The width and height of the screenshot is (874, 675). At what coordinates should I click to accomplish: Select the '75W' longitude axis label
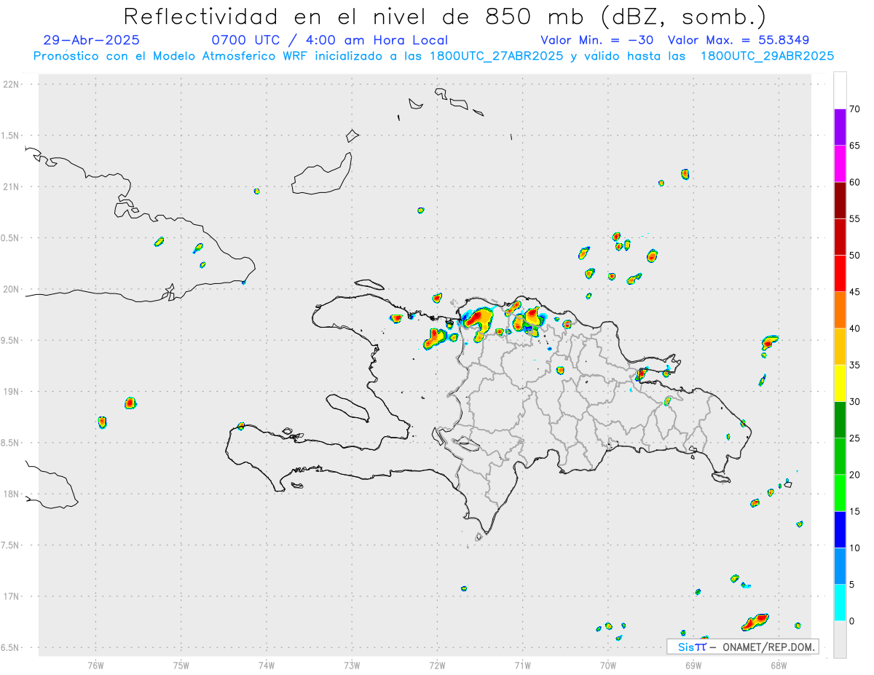click(181, 664)
